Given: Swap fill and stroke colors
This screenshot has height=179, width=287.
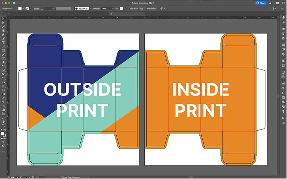Looking at the screenshot, I should click(x=5, y=130).
